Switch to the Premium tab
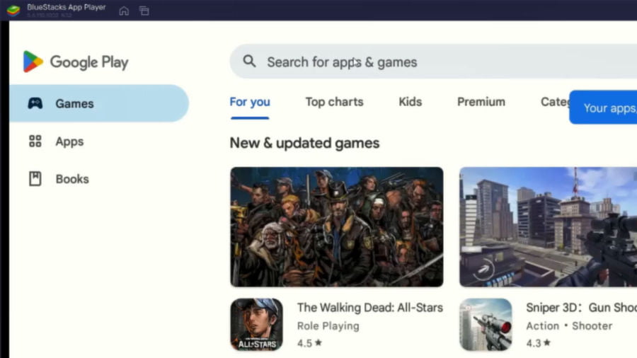The width and height of the screenshot is (637, 358). tap(481, 102)
